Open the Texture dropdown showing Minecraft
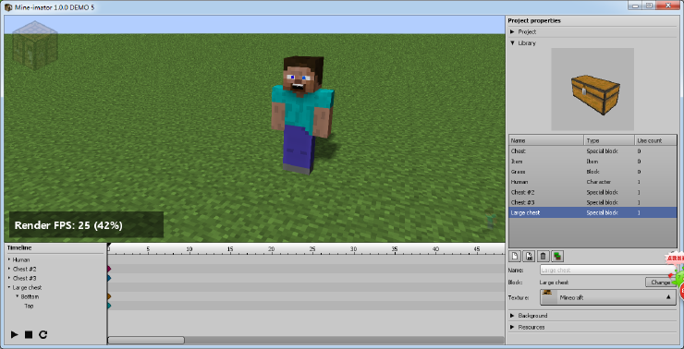 [x=608, y=297]
